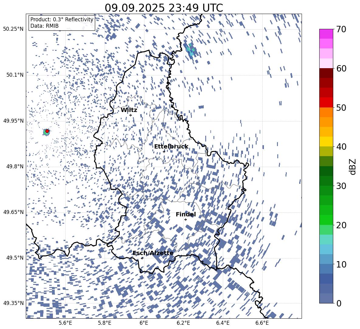
Task: Click the Data: RMIB text
Action: pos(44,26)
